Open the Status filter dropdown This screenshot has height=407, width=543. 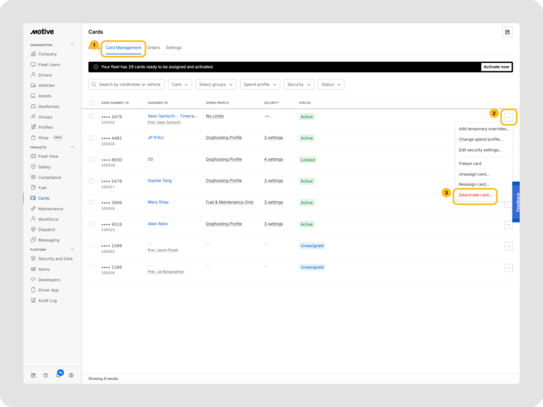pos(331,85)
